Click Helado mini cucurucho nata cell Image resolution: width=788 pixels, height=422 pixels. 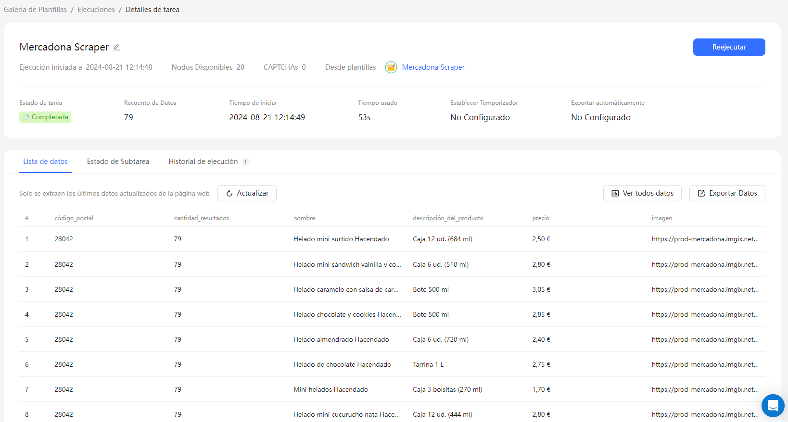(346, 414)
